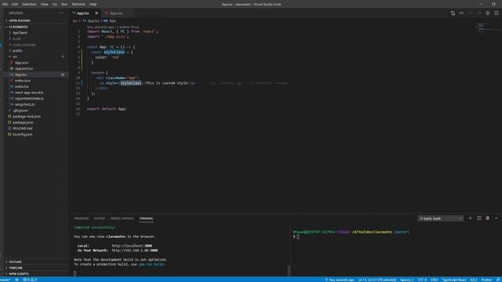
Task: Change indentation via Spaces: 2
Action: coord(407,280)
